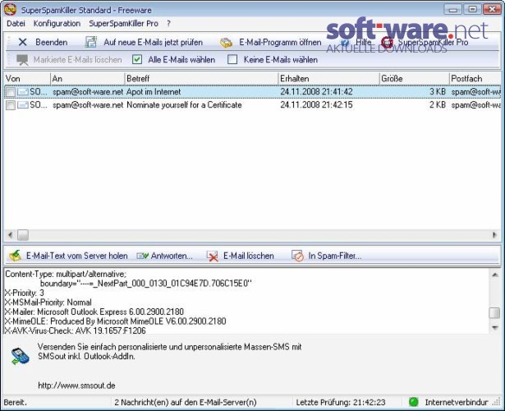Click Auf neue E-Mails jetzt prüfen
The height and width of the screenshot is (411, 505).
click(x=153, y=42)
